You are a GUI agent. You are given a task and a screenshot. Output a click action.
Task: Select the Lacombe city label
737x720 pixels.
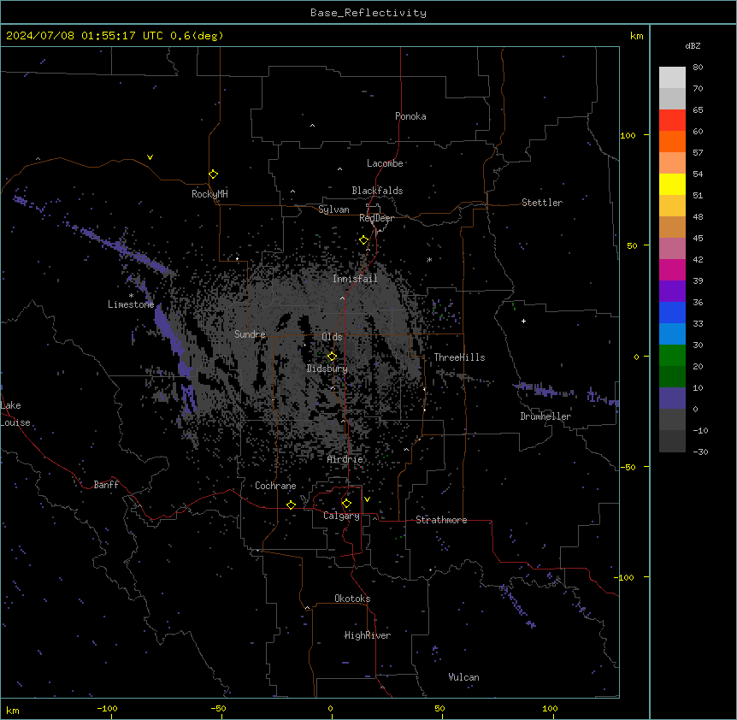coord(385,163)
